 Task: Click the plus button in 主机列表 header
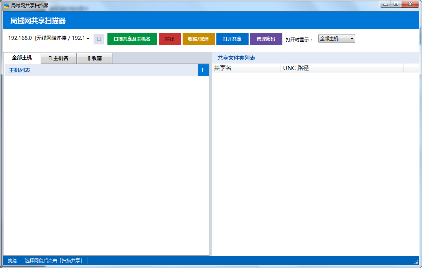[203, 70]
